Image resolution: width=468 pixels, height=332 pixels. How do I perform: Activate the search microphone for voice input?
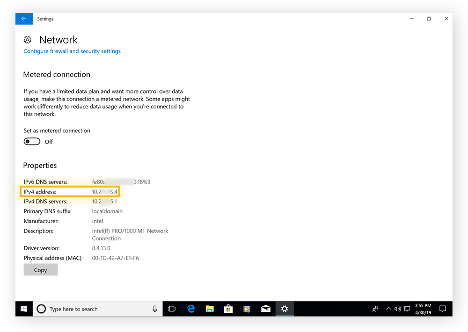(x=155, y=309)
